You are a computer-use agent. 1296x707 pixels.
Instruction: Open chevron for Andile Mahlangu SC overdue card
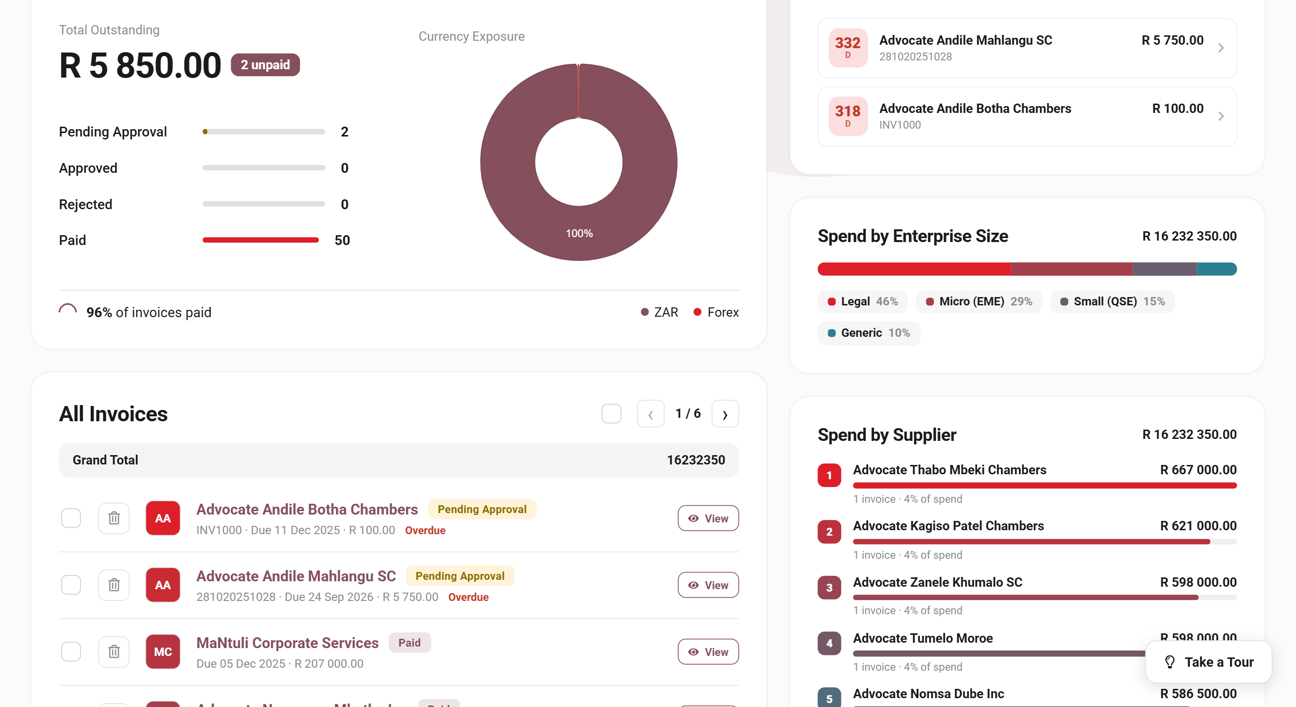click(x=1221, y=48)
